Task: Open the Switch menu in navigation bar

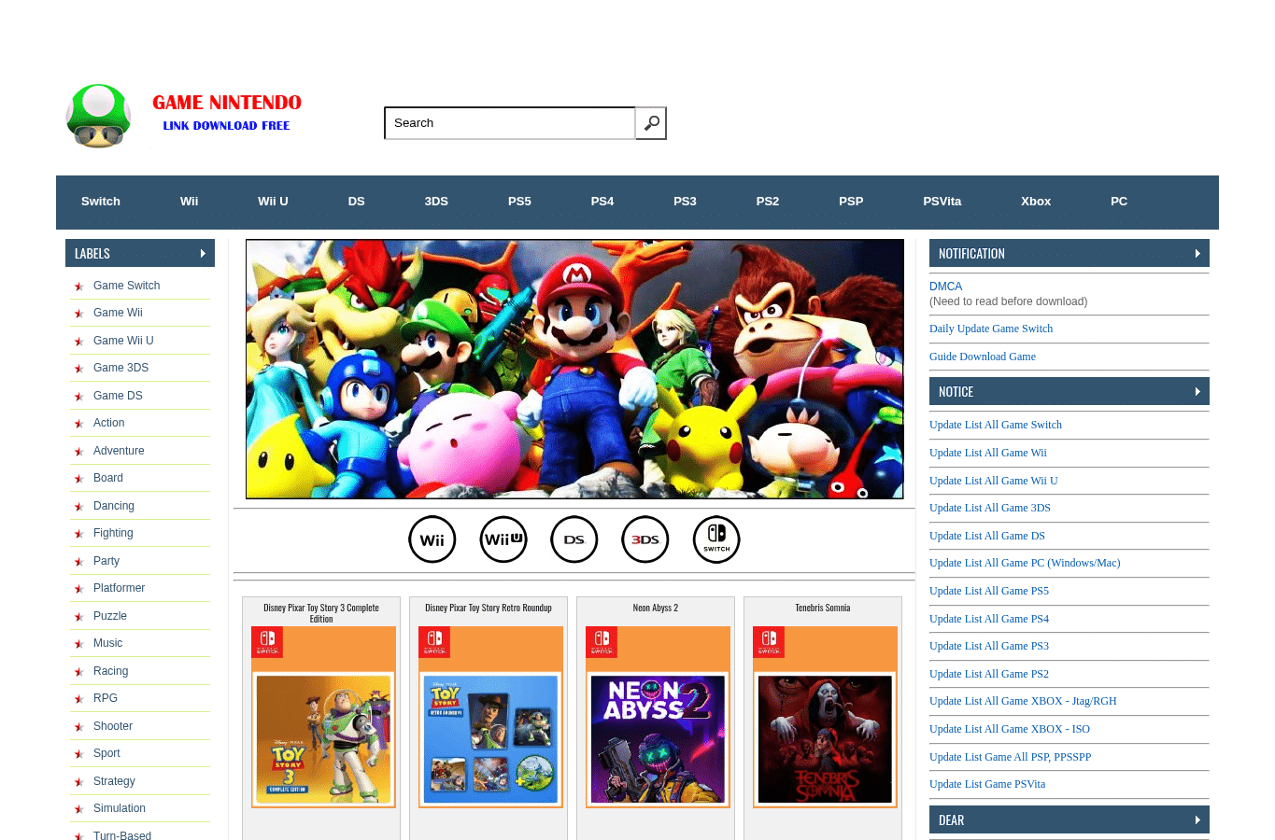Action: pos(101,202)
